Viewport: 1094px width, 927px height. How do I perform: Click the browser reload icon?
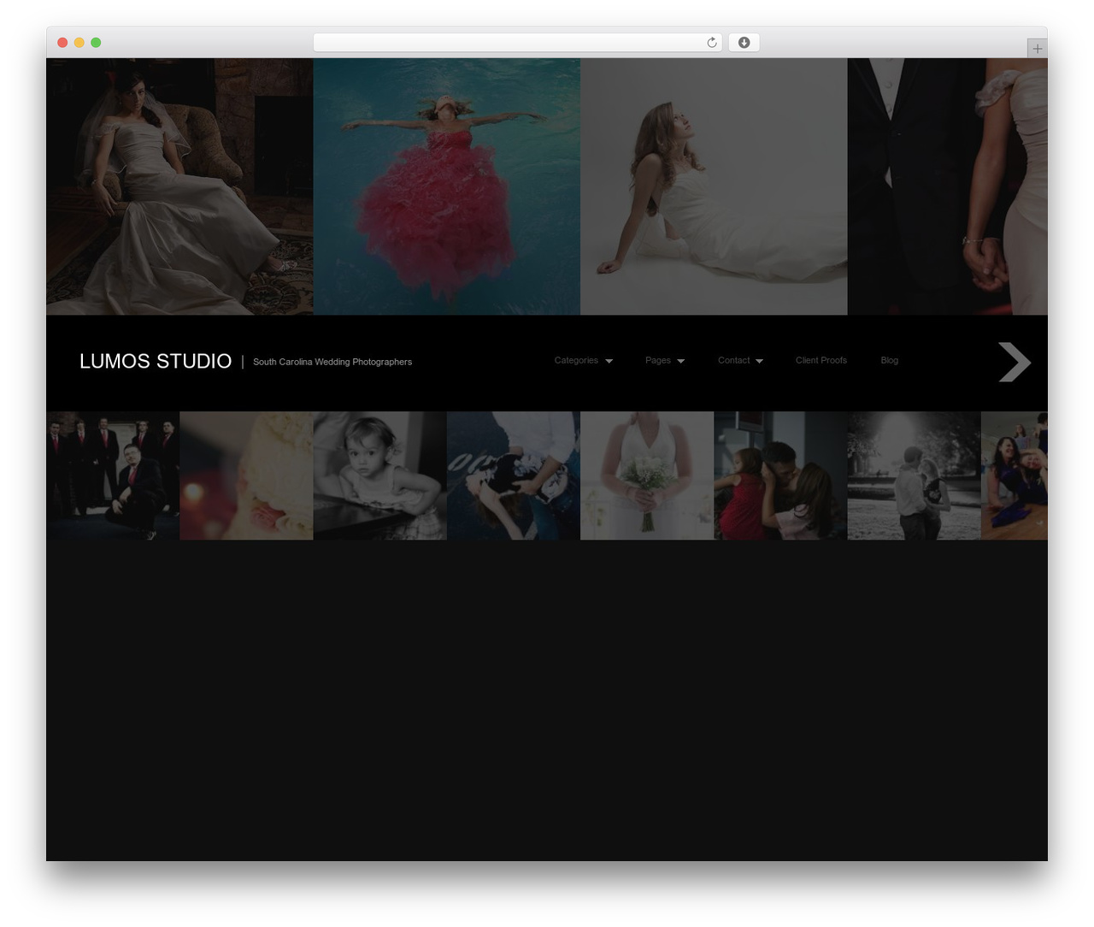point(712,43)
